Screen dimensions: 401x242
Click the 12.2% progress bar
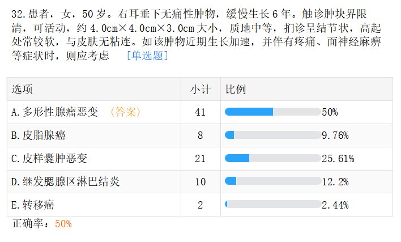pyautogui.click(x=272, y=182)
